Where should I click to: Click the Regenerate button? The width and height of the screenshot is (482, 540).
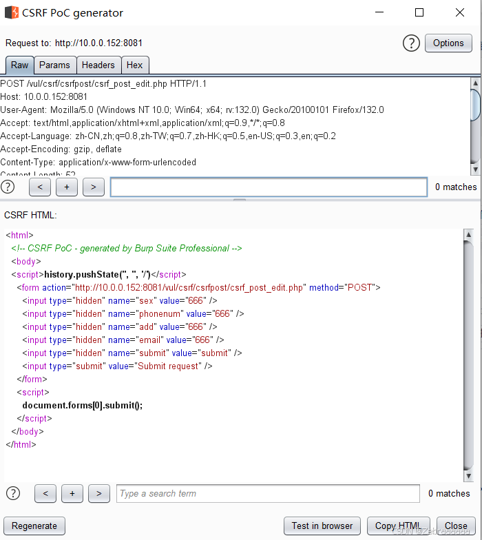(x=34, y=526)
